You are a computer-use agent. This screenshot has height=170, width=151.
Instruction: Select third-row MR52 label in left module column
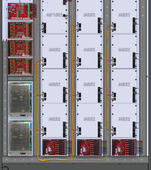click(x=54, y=84)
